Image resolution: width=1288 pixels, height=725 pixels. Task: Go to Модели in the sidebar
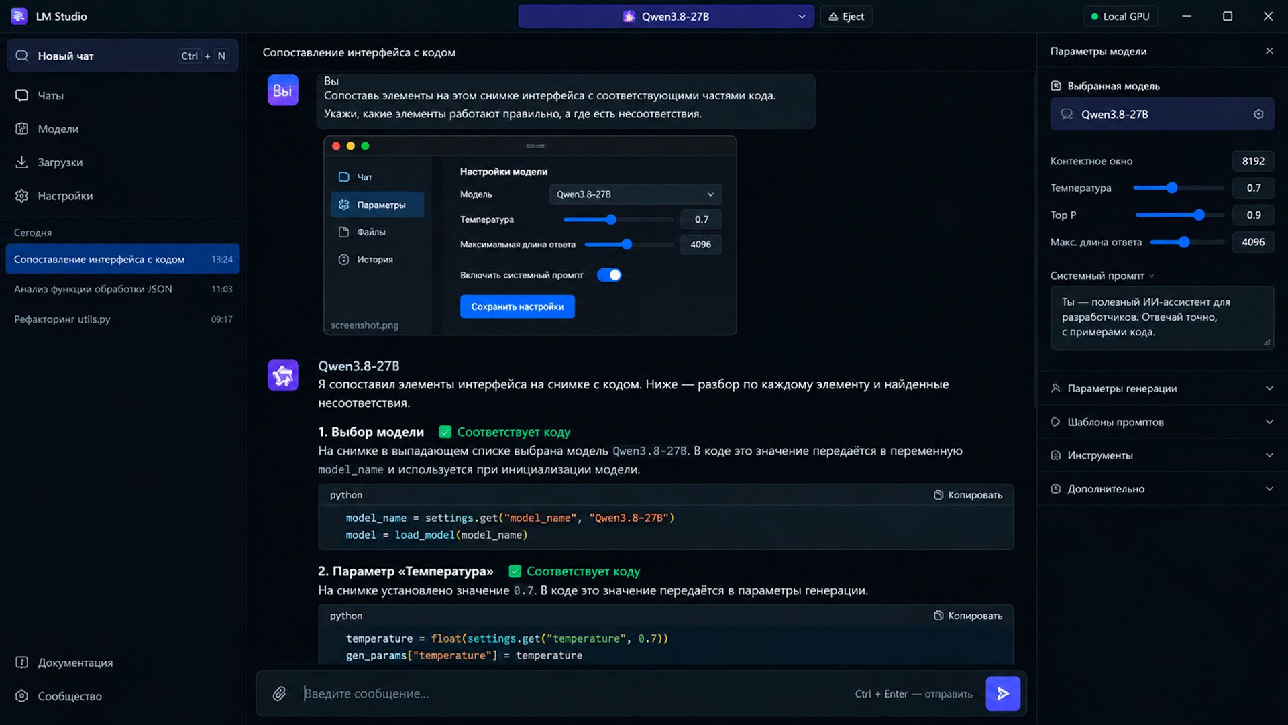122,129
